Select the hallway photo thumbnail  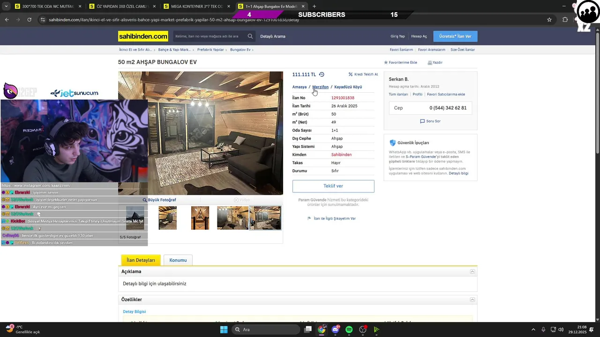(200, 218)
